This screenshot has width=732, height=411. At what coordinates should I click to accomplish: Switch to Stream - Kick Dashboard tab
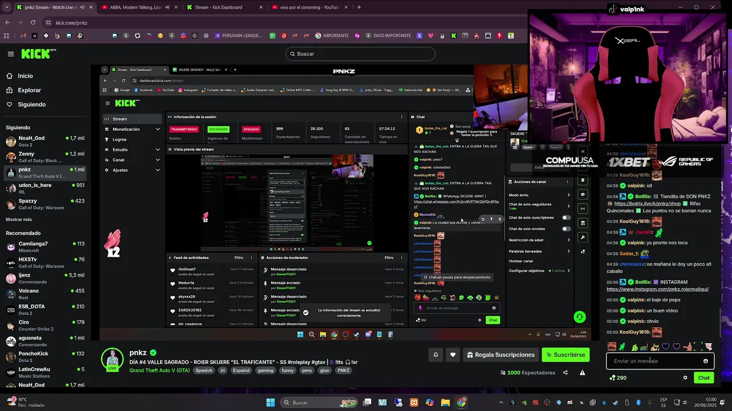(x=225, y=7)
